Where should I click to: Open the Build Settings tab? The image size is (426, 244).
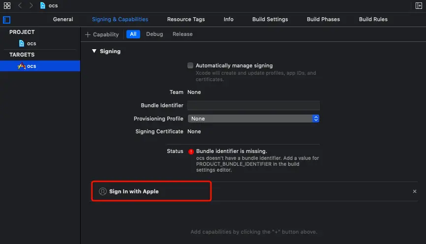[x=270, y=19]
